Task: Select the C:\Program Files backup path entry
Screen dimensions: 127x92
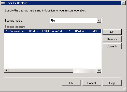Action: tap(53, 31)
